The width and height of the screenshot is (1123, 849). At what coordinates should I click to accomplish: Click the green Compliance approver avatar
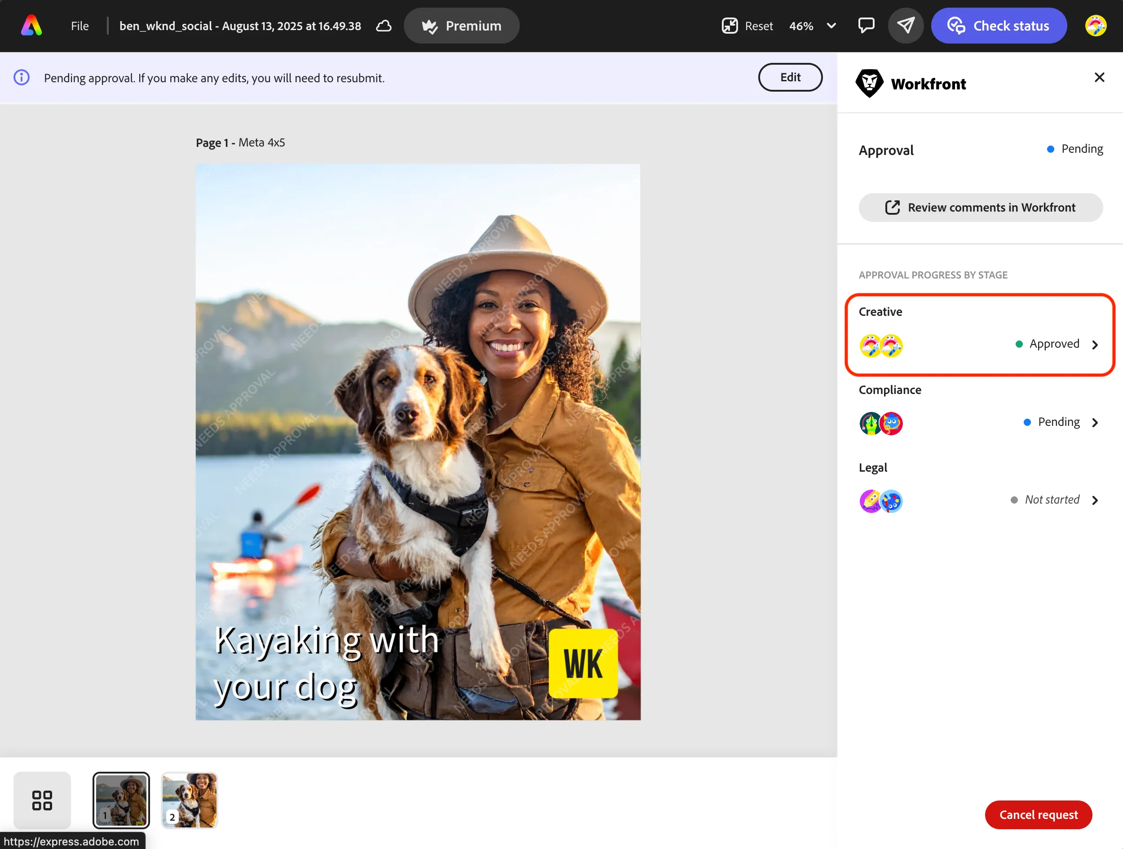pos(870,424)
